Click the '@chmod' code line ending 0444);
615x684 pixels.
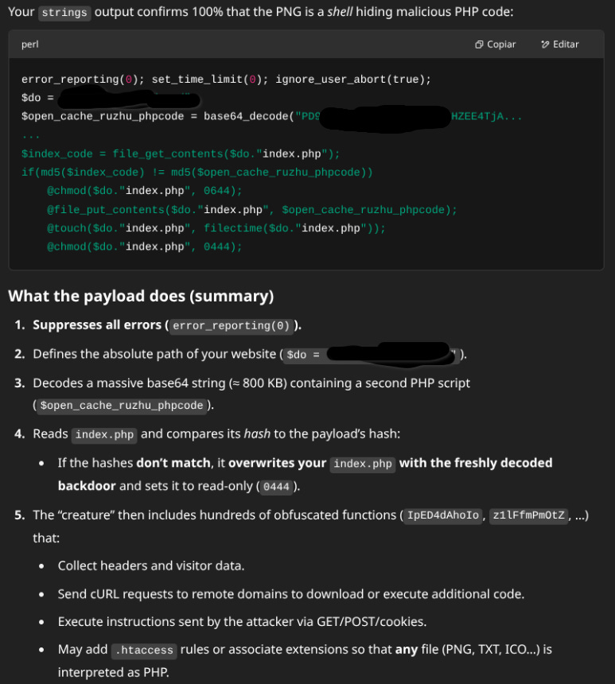[145, 247]
